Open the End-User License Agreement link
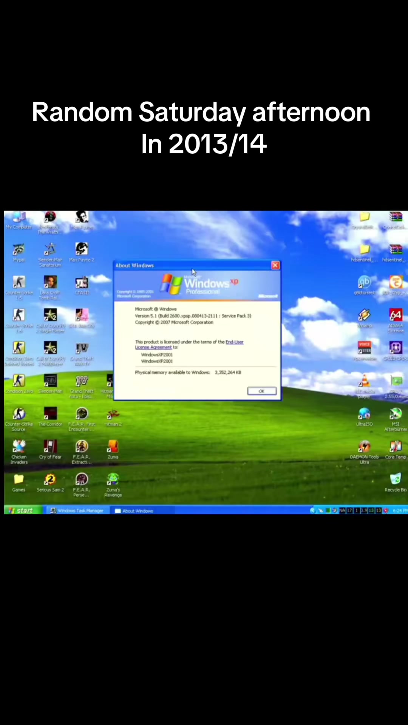 (x=189, y=344)
